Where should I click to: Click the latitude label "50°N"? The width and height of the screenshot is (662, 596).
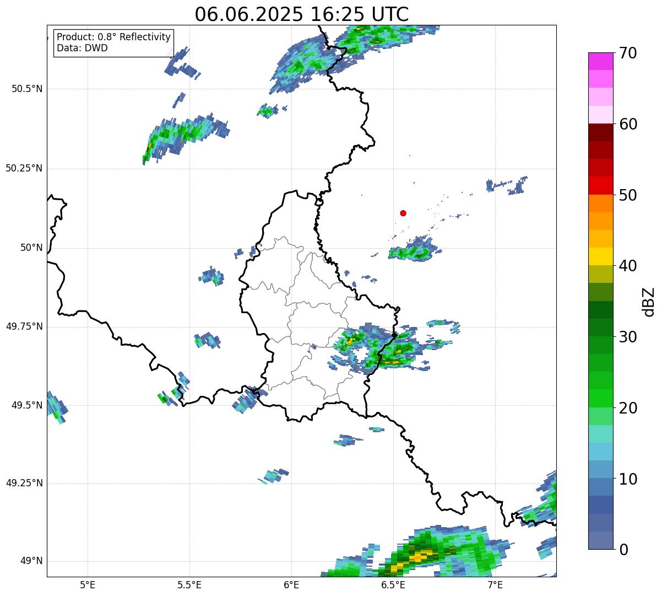[31, 248]
